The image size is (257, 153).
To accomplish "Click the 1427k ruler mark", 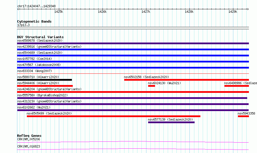I will coord(146,12).
